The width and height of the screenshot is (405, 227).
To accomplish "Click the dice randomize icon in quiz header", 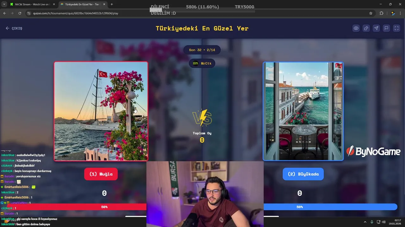I will [366, 28].
